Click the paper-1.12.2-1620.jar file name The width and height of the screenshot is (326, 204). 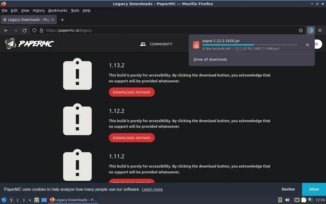coord(221,41)
